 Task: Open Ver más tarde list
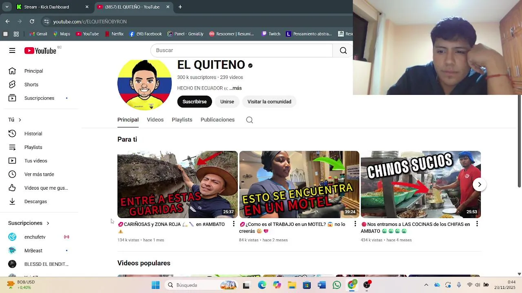pyautogui.click(x=39, y=174)
